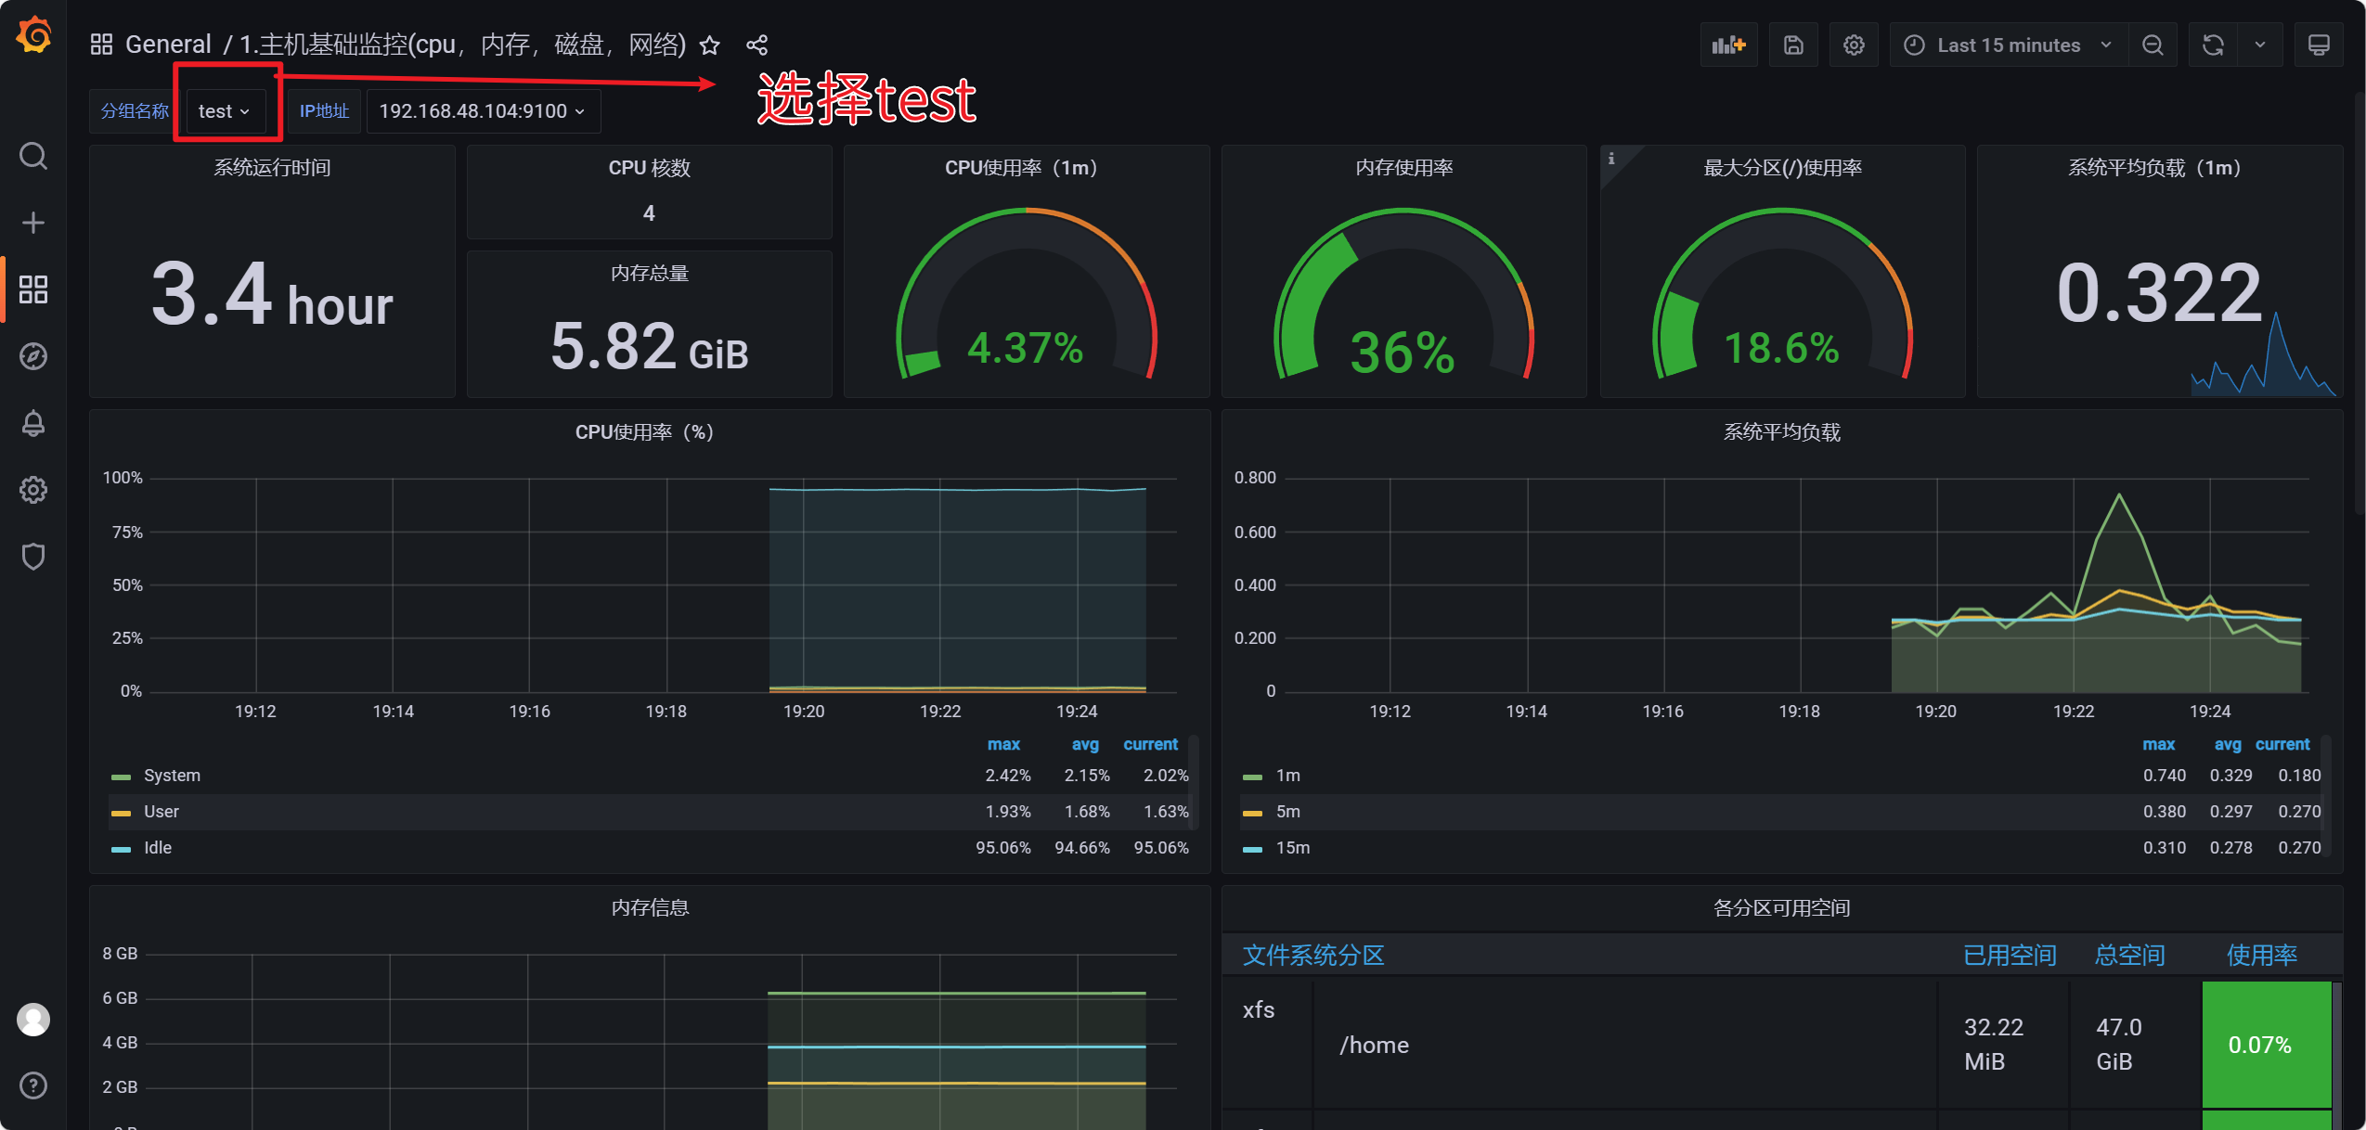Click the Add panel icon
The width and height of the screenshot is (2366, 1130).
coord(1728,45)
